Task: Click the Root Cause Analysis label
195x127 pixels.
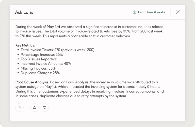Action: 32,82
